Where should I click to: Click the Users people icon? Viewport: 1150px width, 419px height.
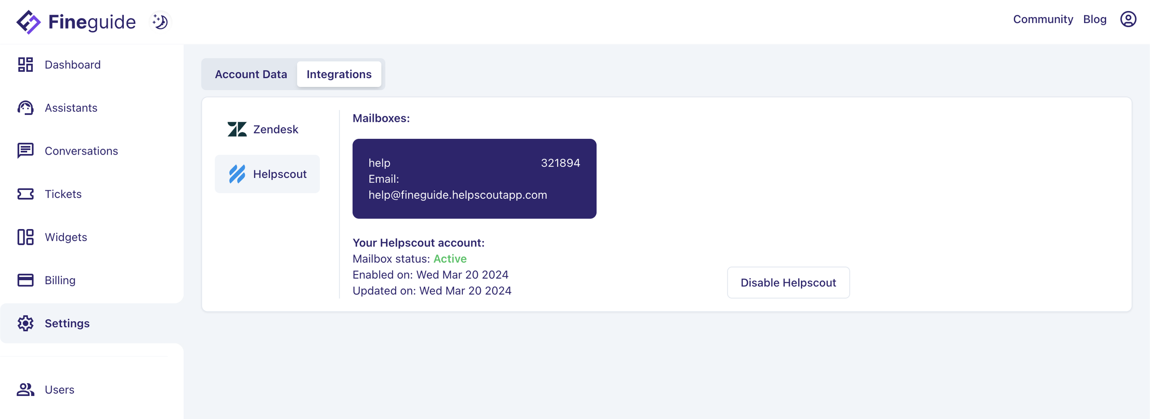[25, 390]
